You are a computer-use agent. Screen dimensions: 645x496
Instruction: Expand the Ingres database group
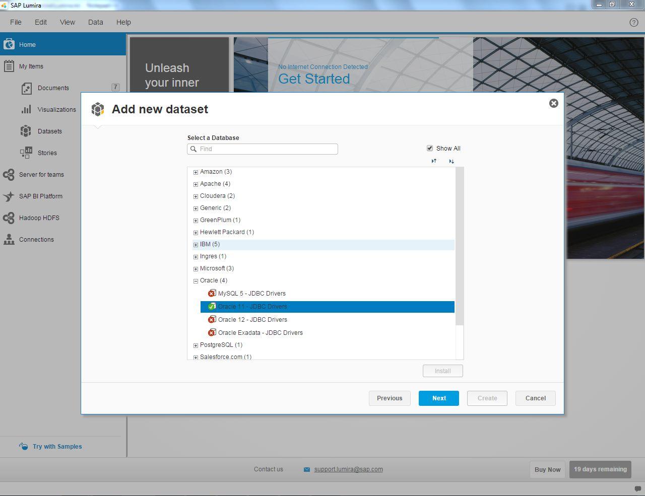coord(196,257)
